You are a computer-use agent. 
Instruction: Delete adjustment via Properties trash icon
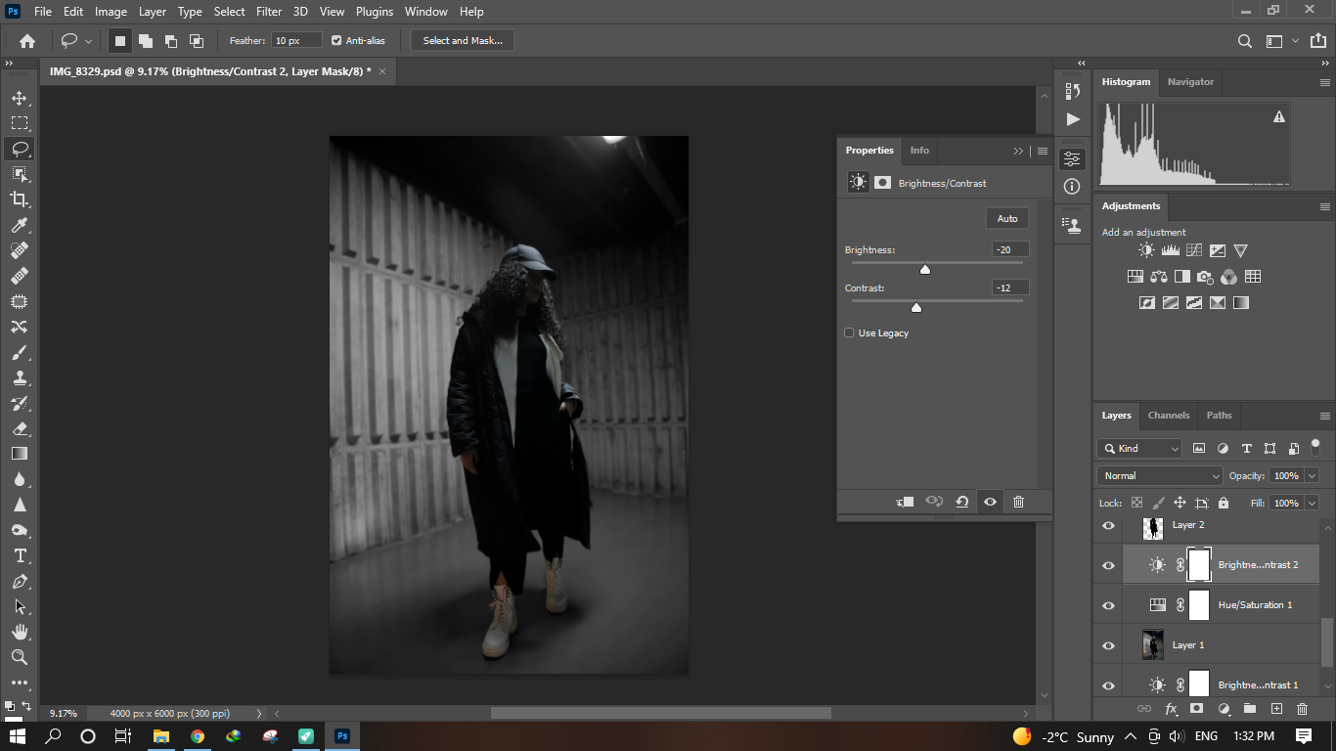[x=1018, y=502]
